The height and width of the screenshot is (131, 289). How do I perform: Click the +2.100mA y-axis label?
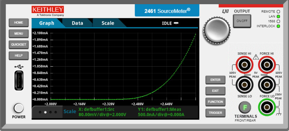click(x=40, y=33)
